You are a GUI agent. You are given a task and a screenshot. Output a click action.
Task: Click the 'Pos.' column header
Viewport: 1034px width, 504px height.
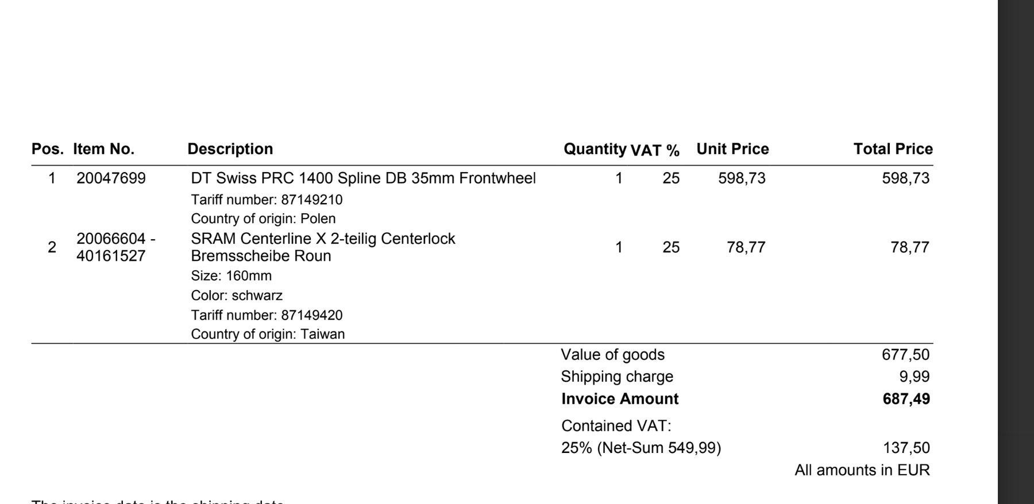coord(48,149)
